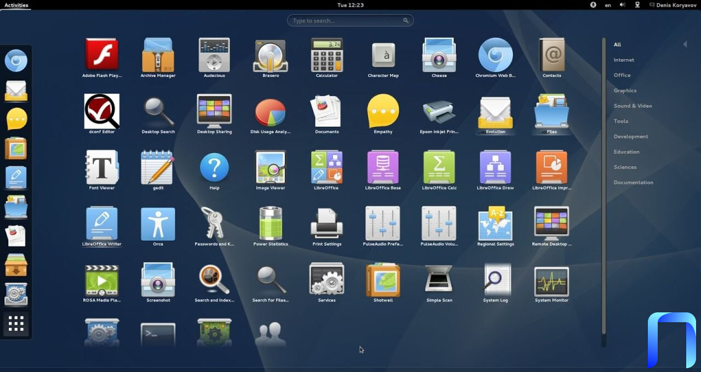Launch Empathy chat from the dock

(x=16, y=119)
